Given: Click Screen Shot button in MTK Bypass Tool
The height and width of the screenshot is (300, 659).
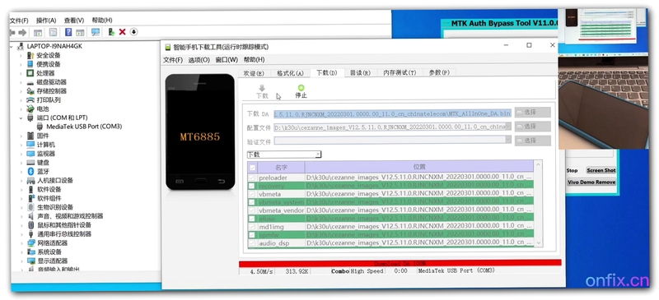Looking at the screenshot, I should pyautogui.click(x=601, y=170).
